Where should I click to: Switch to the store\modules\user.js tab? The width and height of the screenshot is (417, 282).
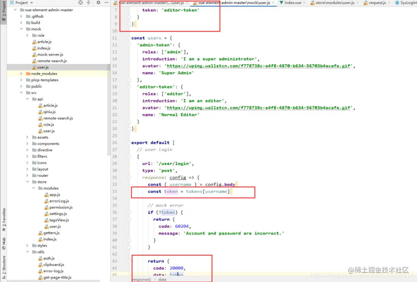tap(335, 3)
